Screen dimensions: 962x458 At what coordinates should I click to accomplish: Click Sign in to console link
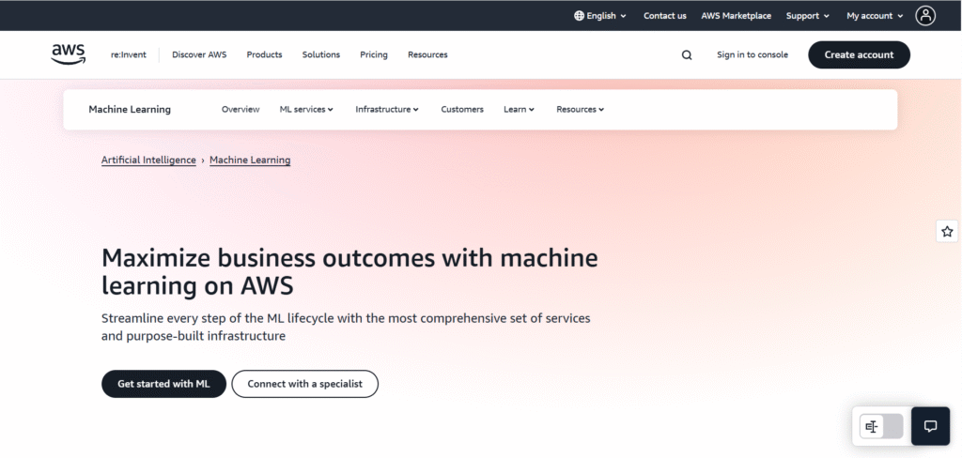pos(752,55)
